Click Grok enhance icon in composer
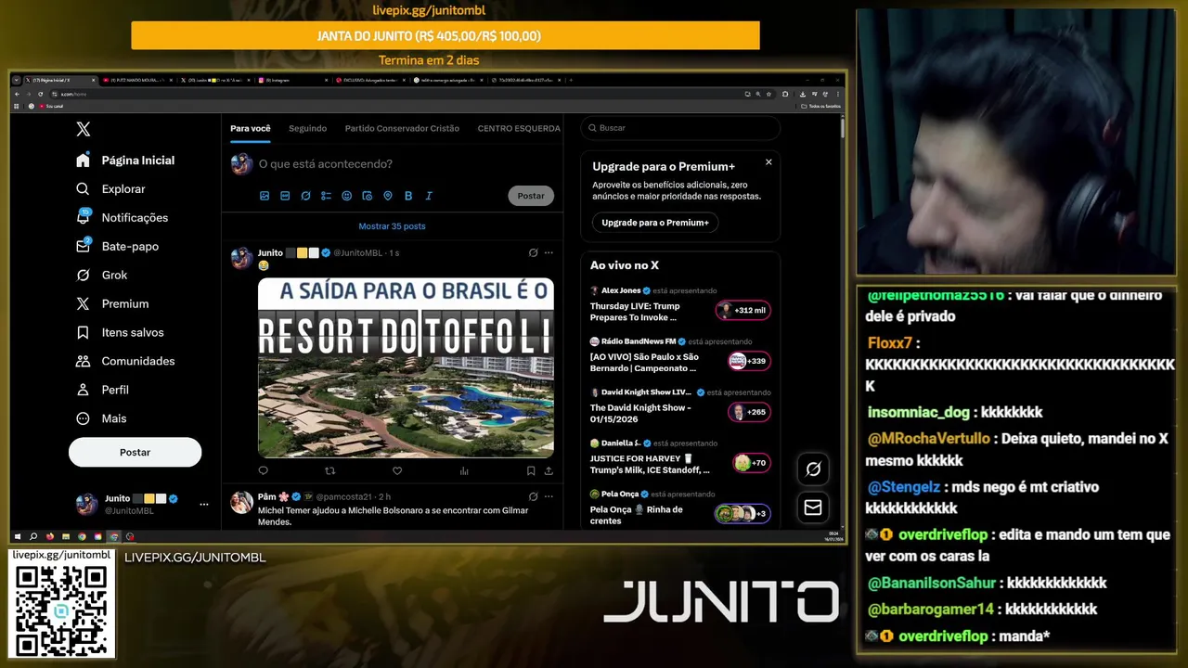This screenshot has height=668, width=1188. coord(305,196)
